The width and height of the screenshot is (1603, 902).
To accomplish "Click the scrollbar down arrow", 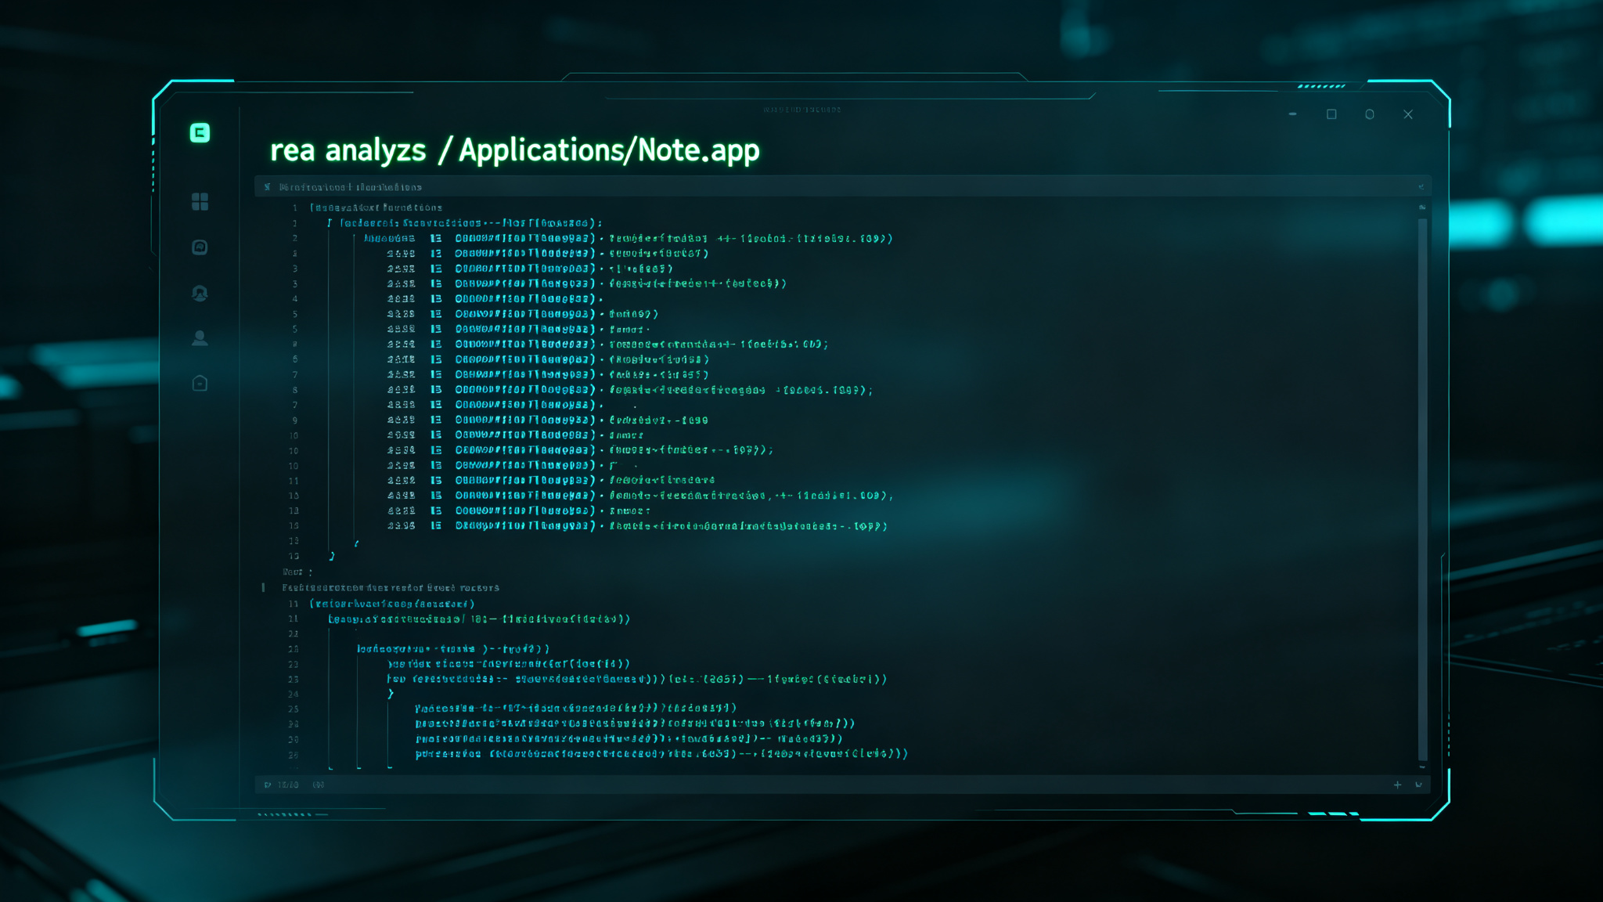I will coord(1422,767).
